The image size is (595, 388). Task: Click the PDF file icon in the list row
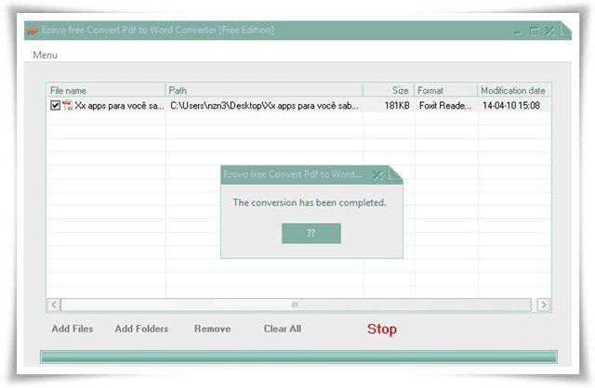[67, 105]
